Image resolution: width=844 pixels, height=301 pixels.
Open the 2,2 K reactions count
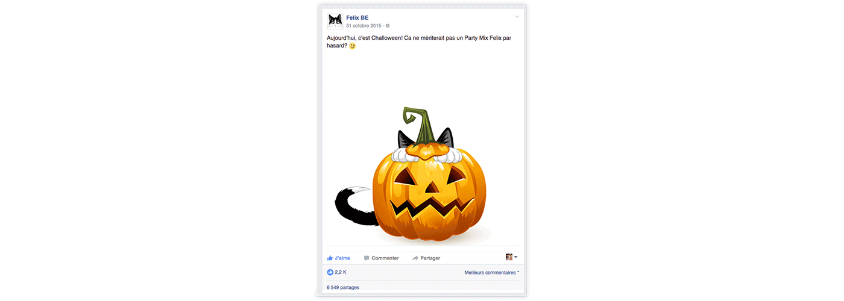341,273
